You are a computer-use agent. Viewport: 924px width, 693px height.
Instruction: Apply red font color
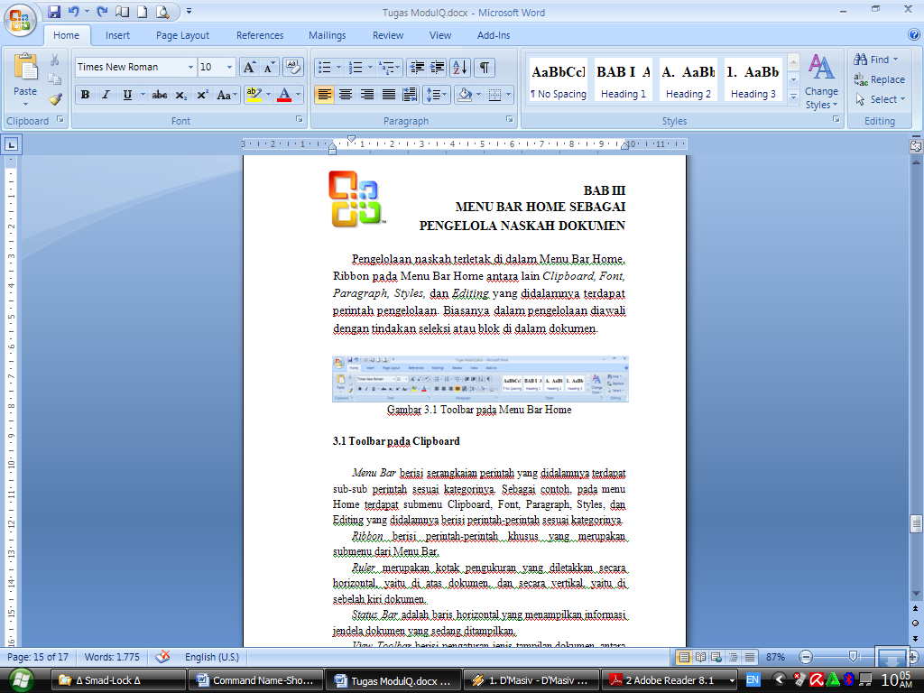pos(284,95)
